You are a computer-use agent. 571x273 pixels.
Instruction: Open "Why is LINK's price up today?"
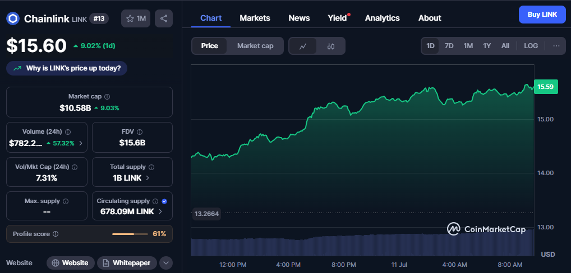tap(67, 68)
